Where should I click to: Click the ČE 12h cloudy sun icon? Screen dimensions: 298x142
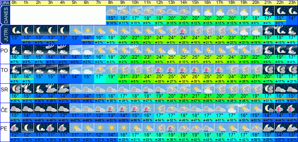(160, 108)
